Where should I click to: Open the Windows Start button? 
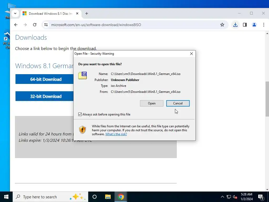[x=6, y=197]
